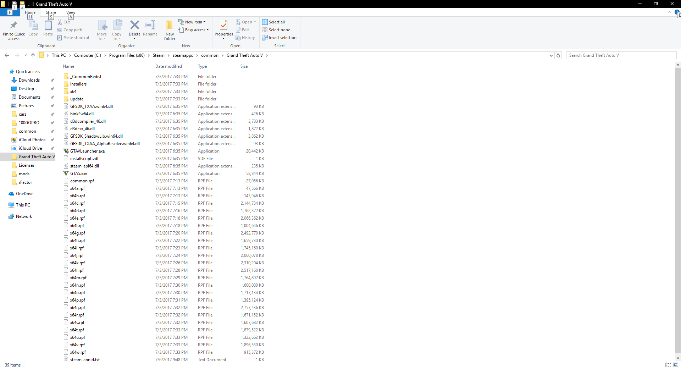681x369 pixels.
Task: Click Invert selection in ribbon
Action: [279, 38]
